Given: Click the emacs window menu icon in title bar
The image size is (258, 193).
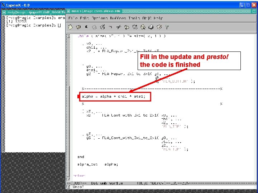Looking at the screenshot, I should pos(68,11).
